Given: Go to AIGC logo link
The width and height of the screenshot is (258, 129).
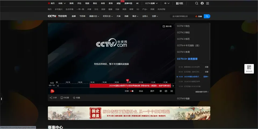Looking at the screenshot, I should 180,3.
